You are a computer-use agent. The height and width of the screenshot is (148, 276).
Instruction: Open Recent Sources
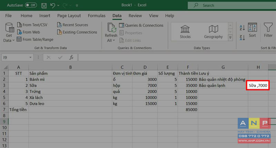(x=72, y=25)
